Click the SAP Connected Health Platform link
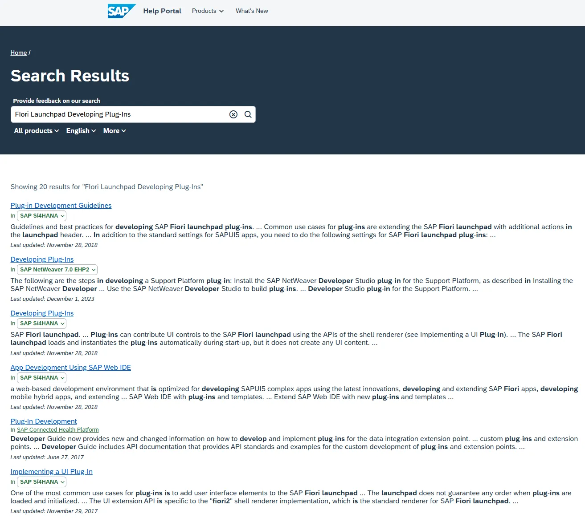 pos(57,429)
